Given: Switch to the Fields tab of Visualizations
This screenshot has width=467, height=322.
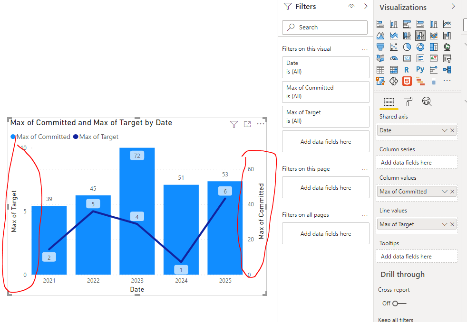Looking at the screenshot, I should point(389,101).
